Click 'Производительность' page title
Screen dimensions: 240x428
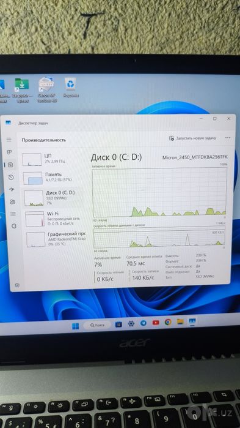[44, 140]
